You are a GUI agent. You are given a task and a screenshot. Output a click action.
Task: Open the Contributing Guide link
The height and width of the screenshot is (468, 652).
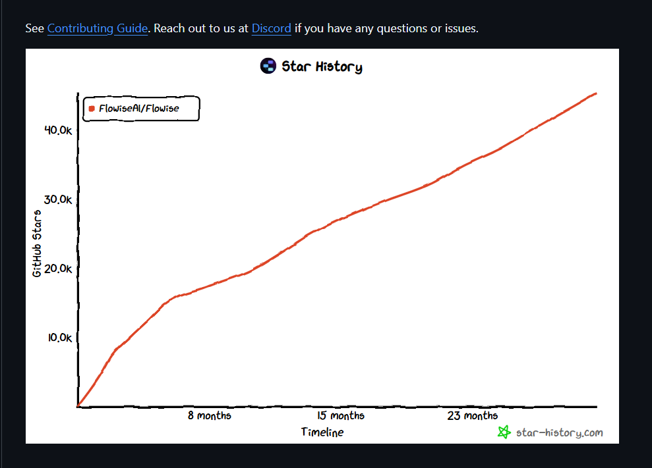pyautogui.click(x=98, y=28)
